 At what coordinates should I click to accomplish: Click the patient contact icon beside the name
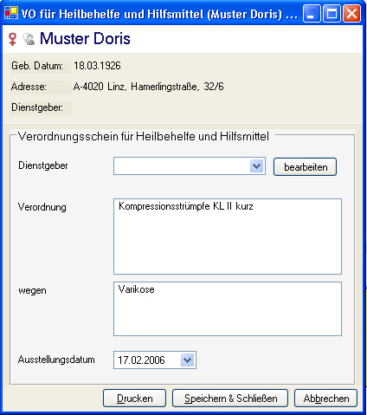[x=29, y=39]
